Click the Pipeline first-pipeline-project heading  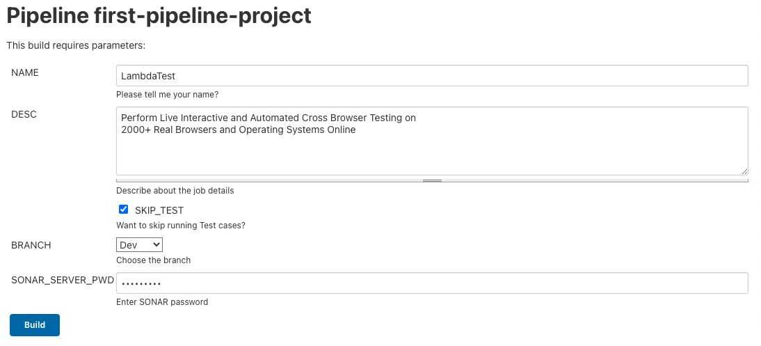[159, 15]
